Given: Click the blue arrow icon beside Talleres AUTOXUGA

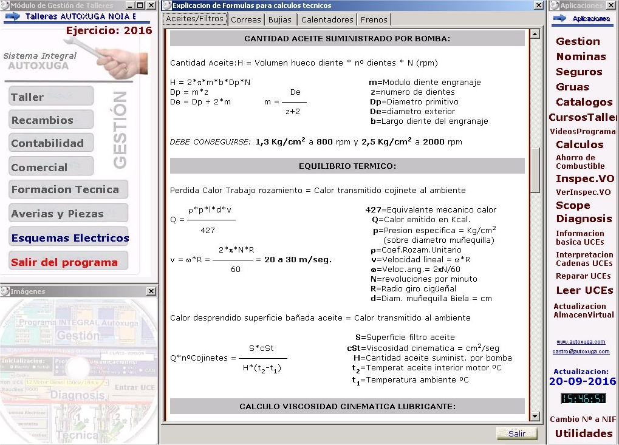Looking at the screenshot, I should tap(12, 16).
